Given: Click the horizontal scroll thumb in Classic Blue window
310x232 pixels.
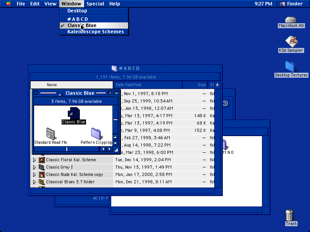Looking at the screenshot, I should [x=67, y=149].
